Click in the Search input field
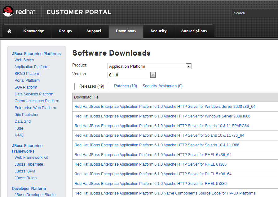Screen dimensions: 278x197 click(254, 13)
